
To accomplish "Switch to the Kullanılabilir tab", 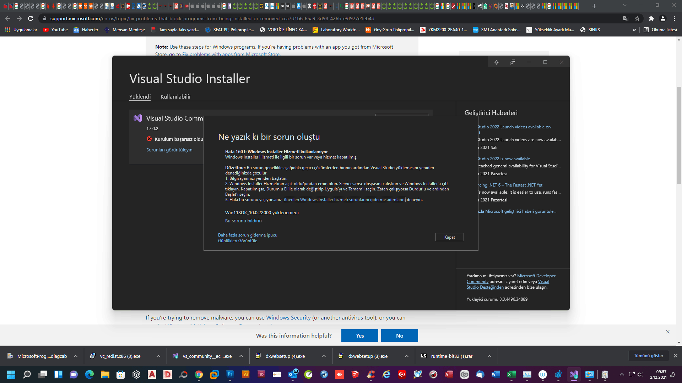I will click(176, 96).
